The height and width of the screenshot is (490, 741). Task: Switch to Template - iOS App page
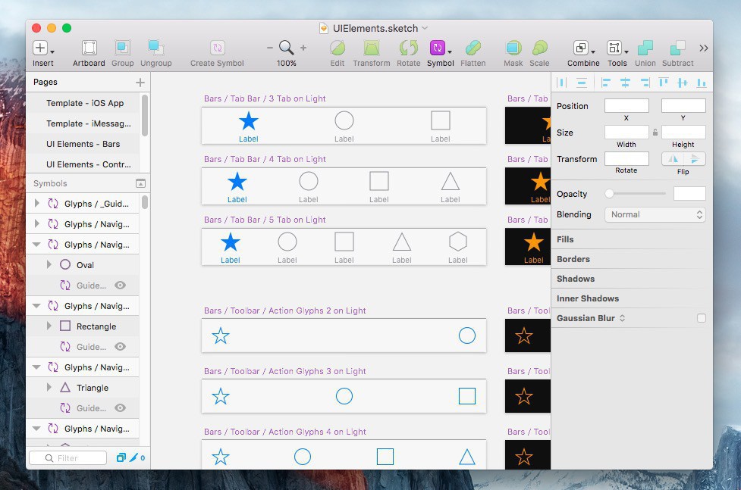point(84,103)
